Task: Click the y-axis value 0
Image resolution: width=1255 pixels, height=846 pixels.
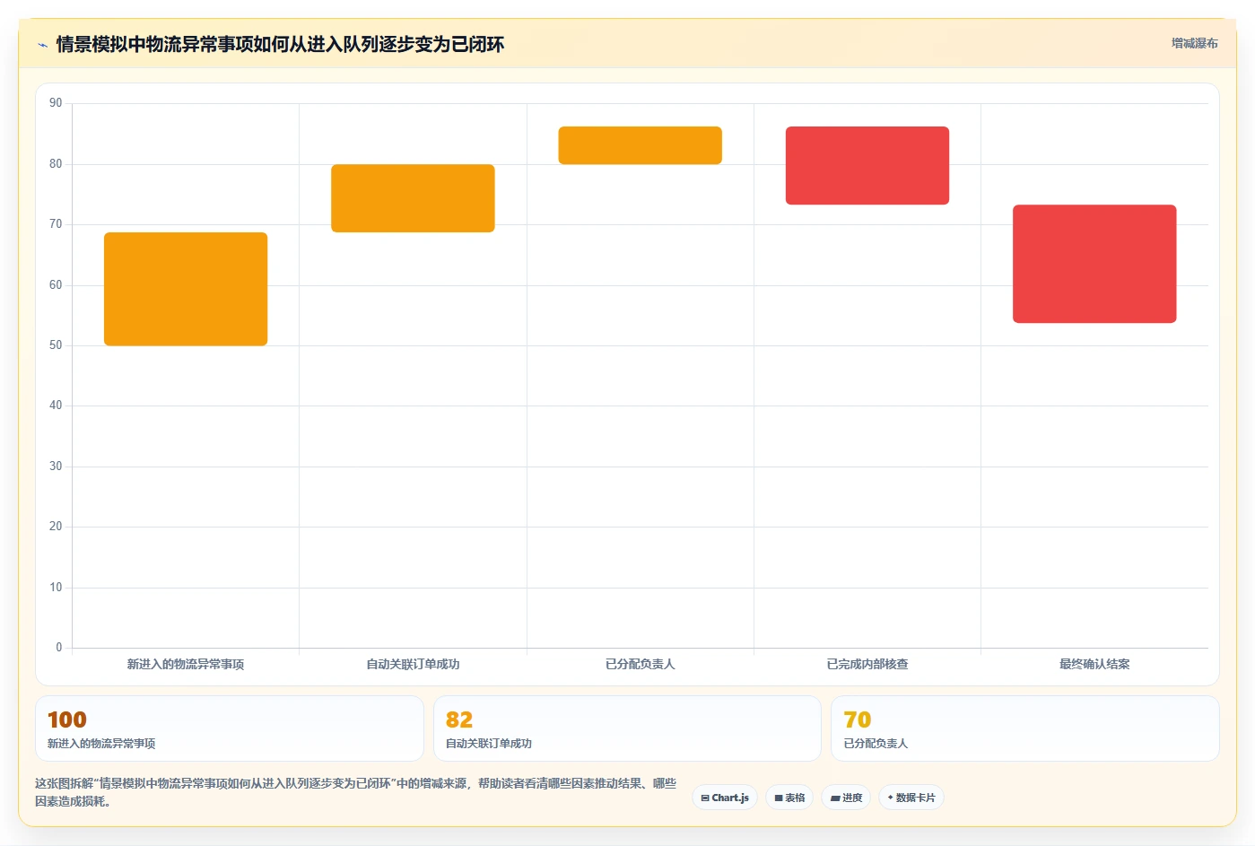Action: click(x=59, y=648)
